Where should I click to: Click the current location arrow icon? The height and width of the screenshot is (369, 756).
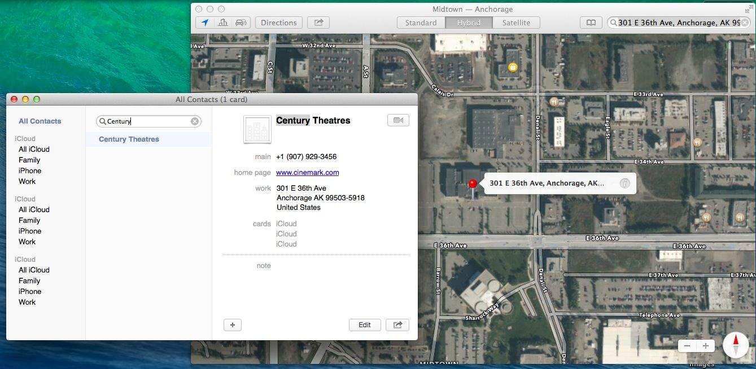(205, 23)
